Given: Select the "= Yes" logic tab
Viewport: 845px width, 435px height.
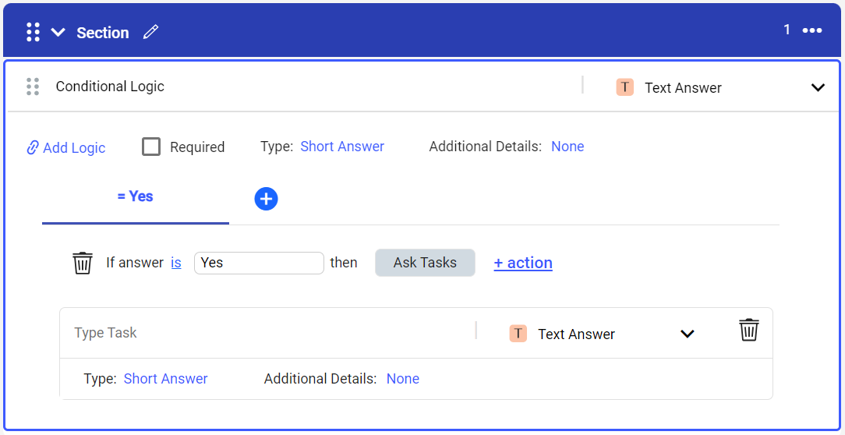Looking at the screenshot, I should tap(135, 196).
